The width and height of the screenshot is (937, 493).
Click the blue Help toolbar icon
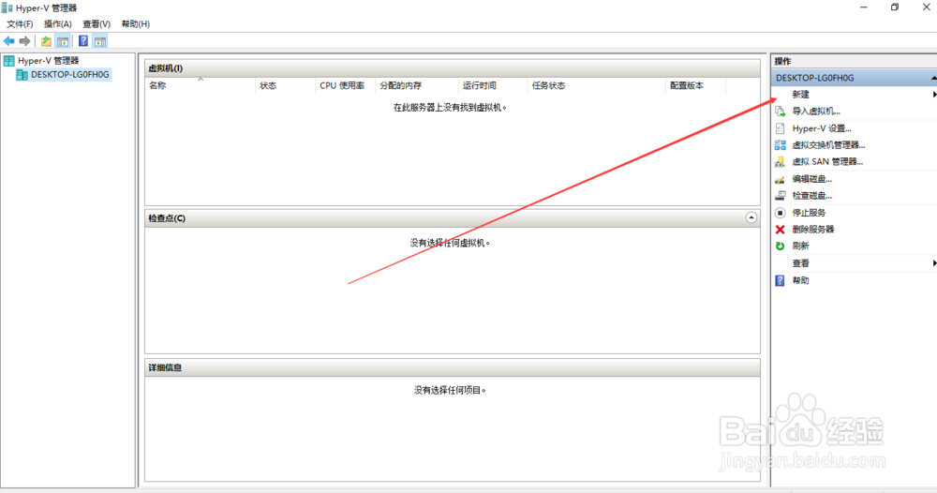83,41
